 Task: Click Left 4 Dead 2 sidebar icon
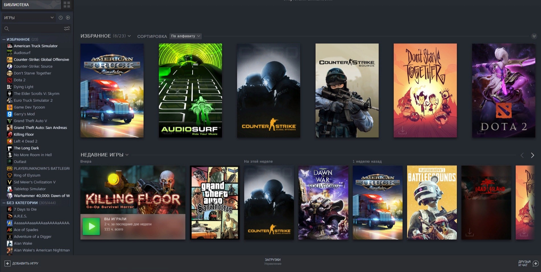pyautogui.click(x=10, y=141)
